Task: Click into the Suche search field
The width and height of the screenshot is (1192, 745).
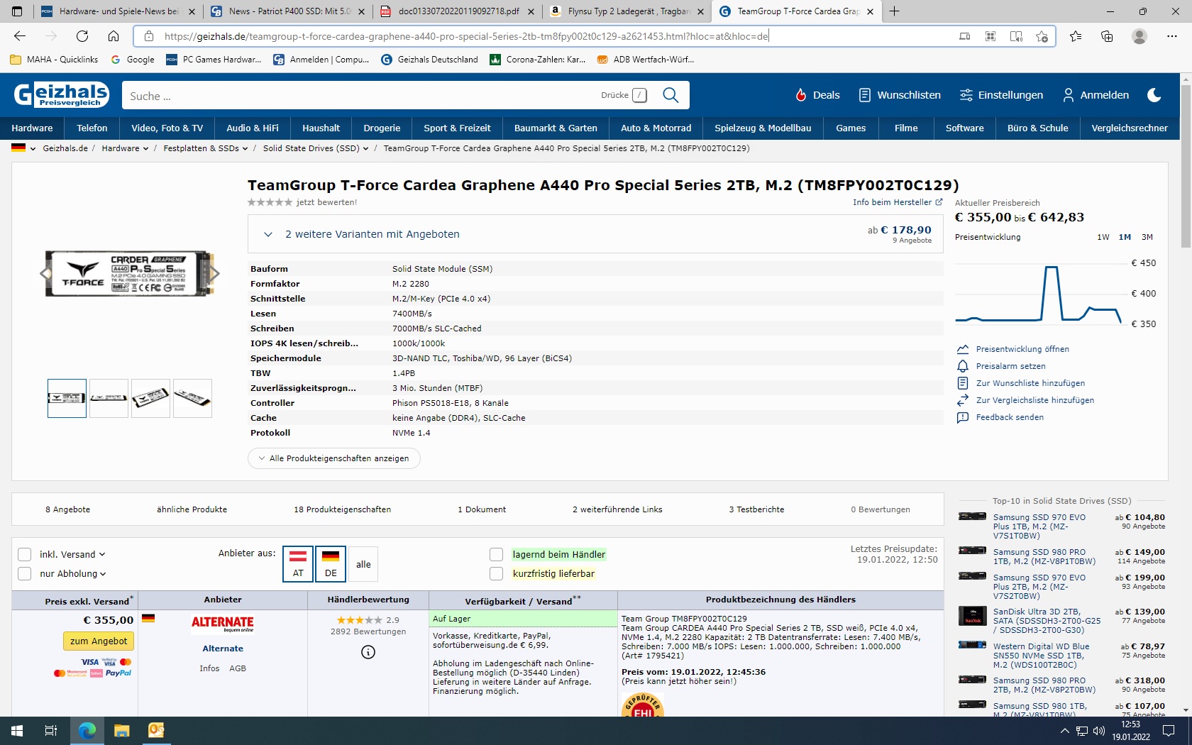Action: point(362,96)
